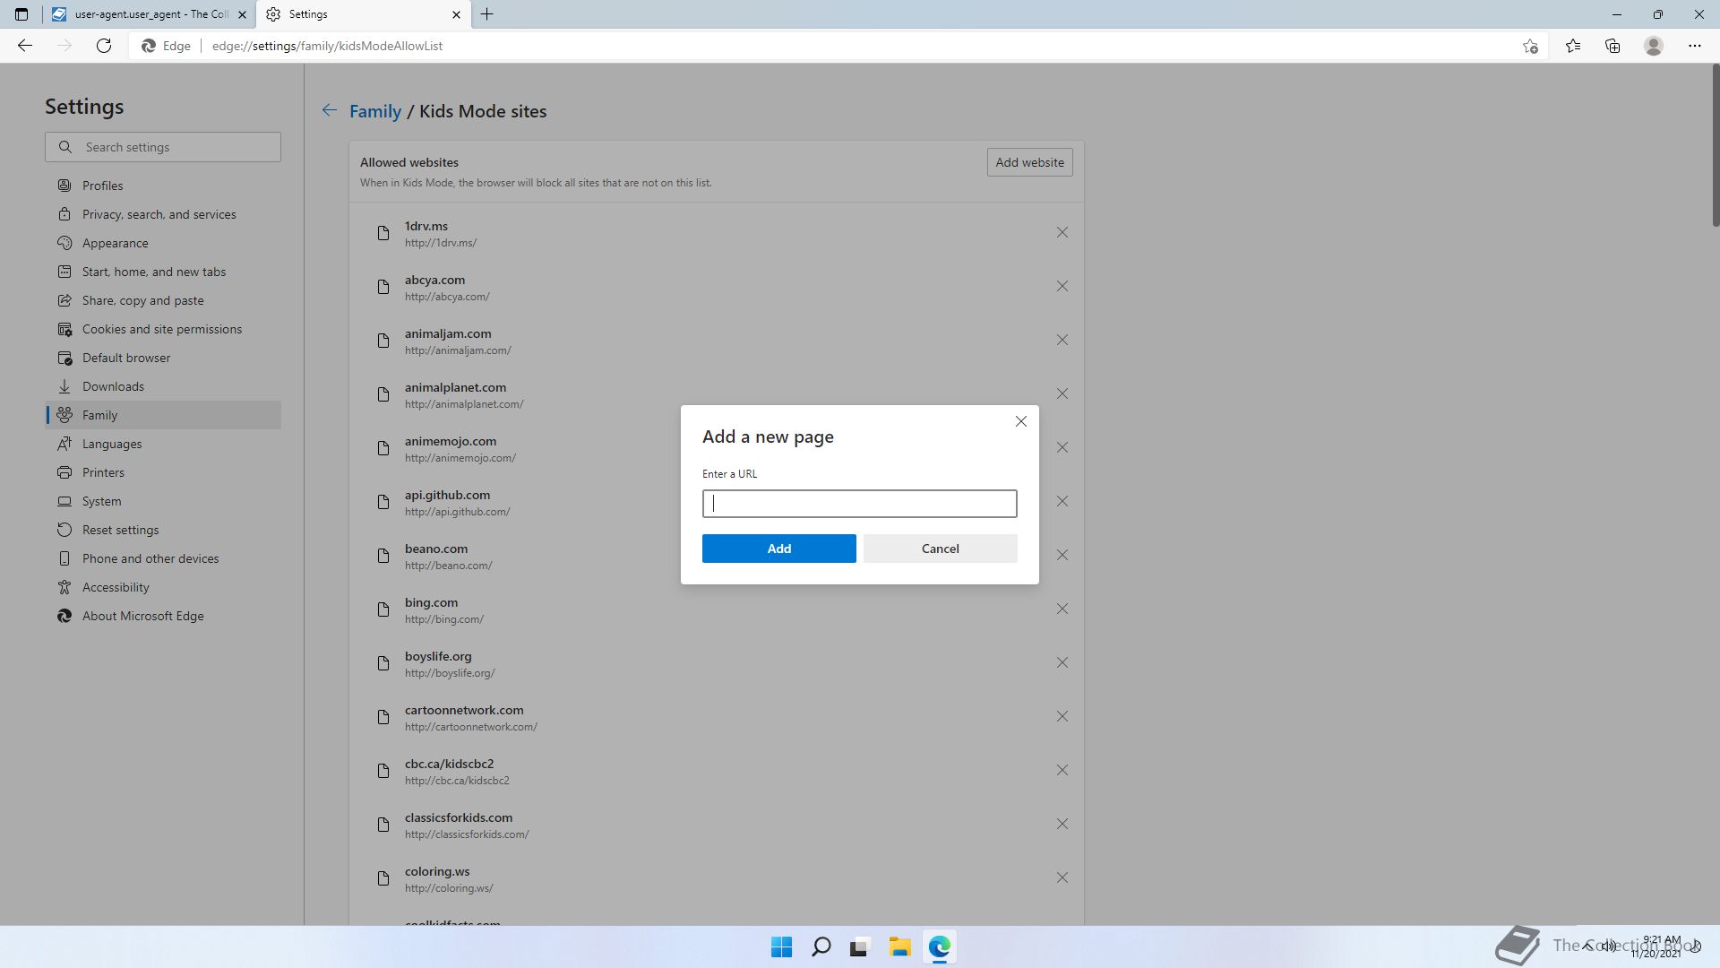Viewport: 1720px width, 968px height.
Task: Open Share, copy and paste section
Action: click(x=163, y=300)
